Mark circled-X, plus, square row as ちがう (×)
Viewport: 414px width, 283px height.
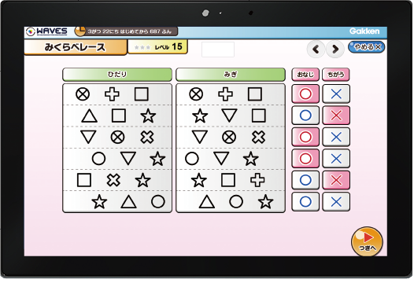(x=336, y=94)
